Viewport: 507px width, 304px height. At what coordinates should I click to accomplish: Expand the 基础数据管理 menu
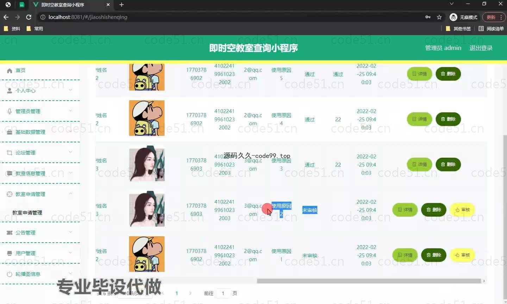(x=40, y=132)
